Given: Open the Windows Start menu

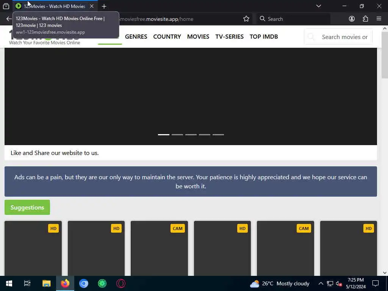Looking at the screenshot, I should (x=9, y=283).
